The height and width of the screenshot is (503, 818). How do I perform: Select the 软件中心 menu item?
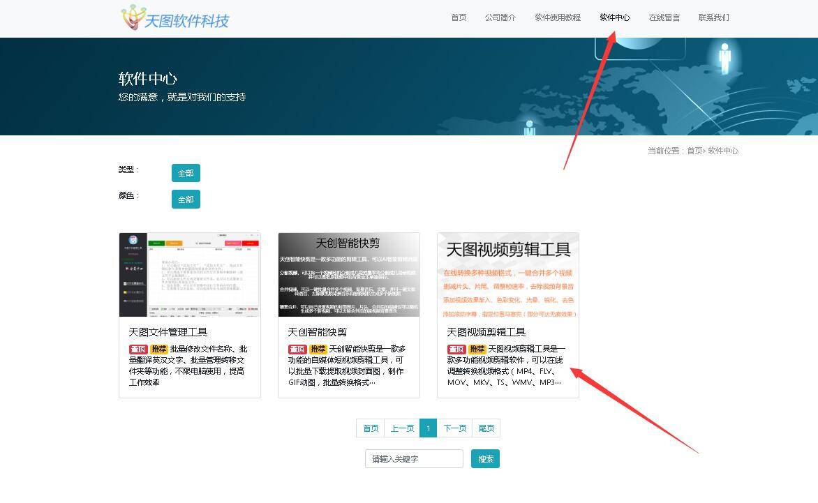pyautogui.click(x=614, y=17)
